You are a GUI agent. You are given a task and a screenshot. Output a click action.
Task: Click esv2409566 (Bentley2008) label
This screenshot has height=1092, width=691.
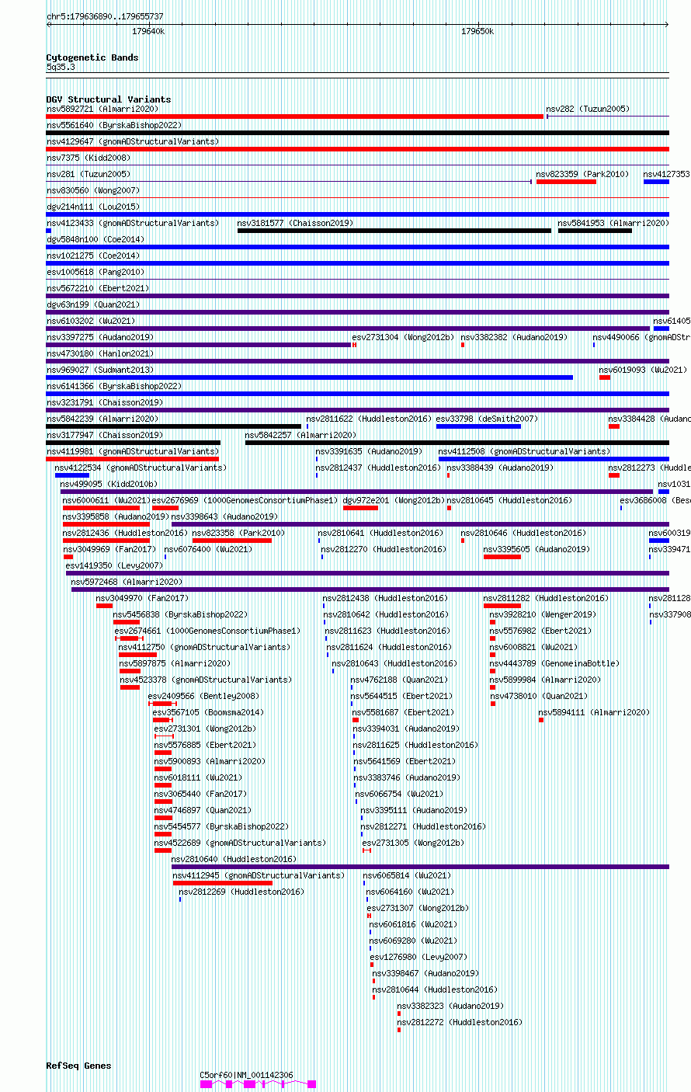[204, 696]
